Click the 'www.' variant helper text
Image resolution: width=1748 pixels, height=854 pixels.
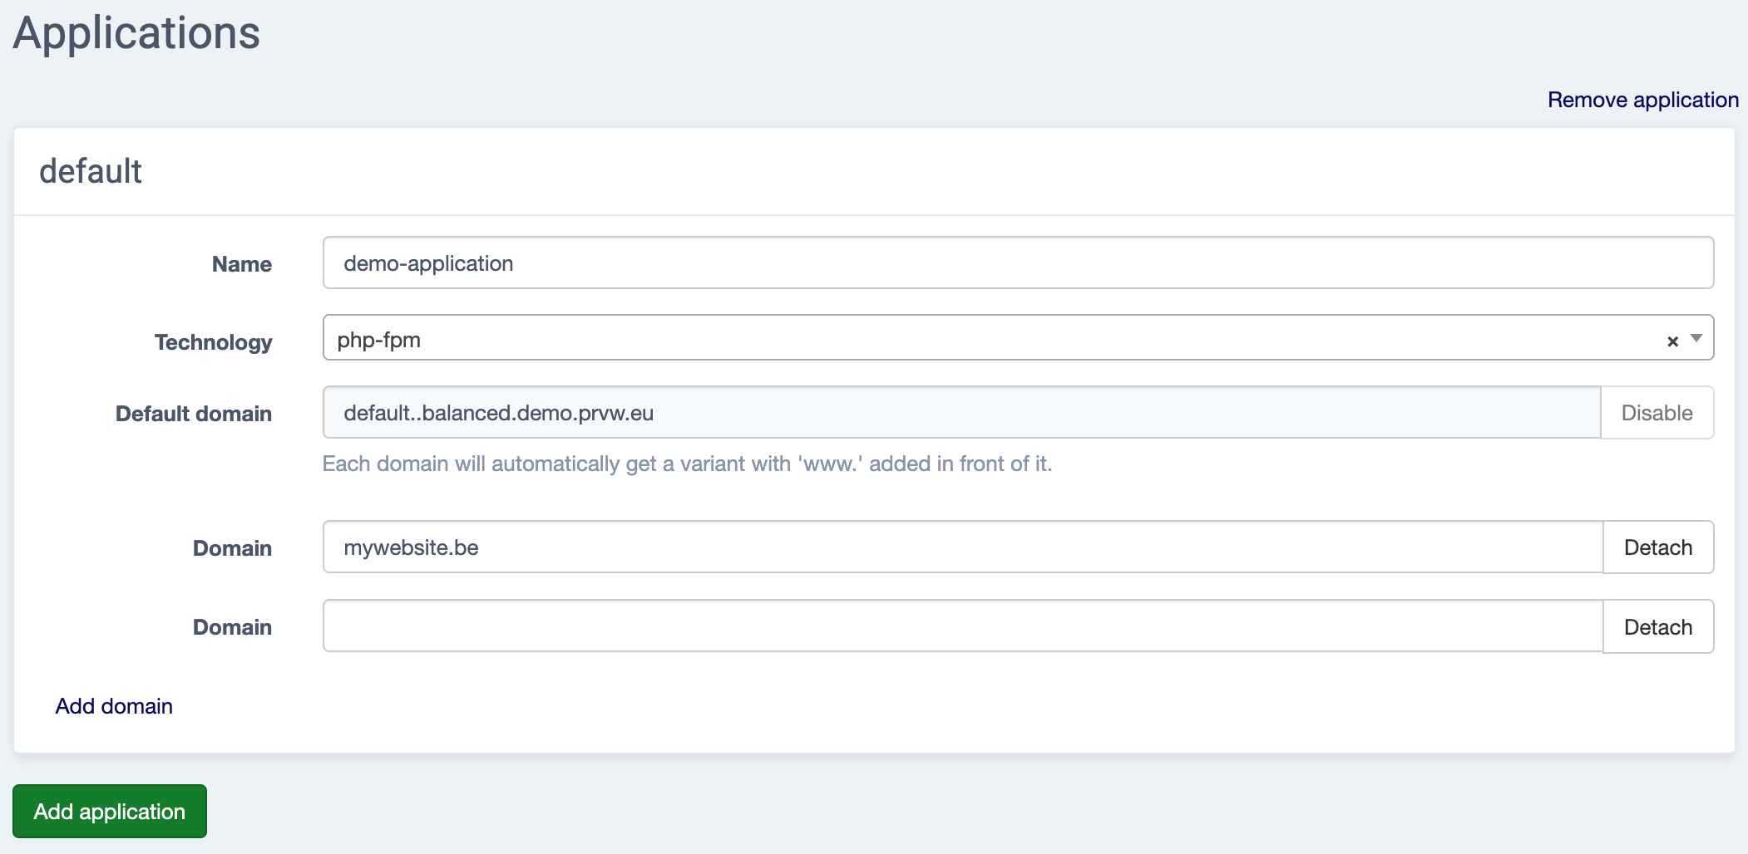[687, 464]
